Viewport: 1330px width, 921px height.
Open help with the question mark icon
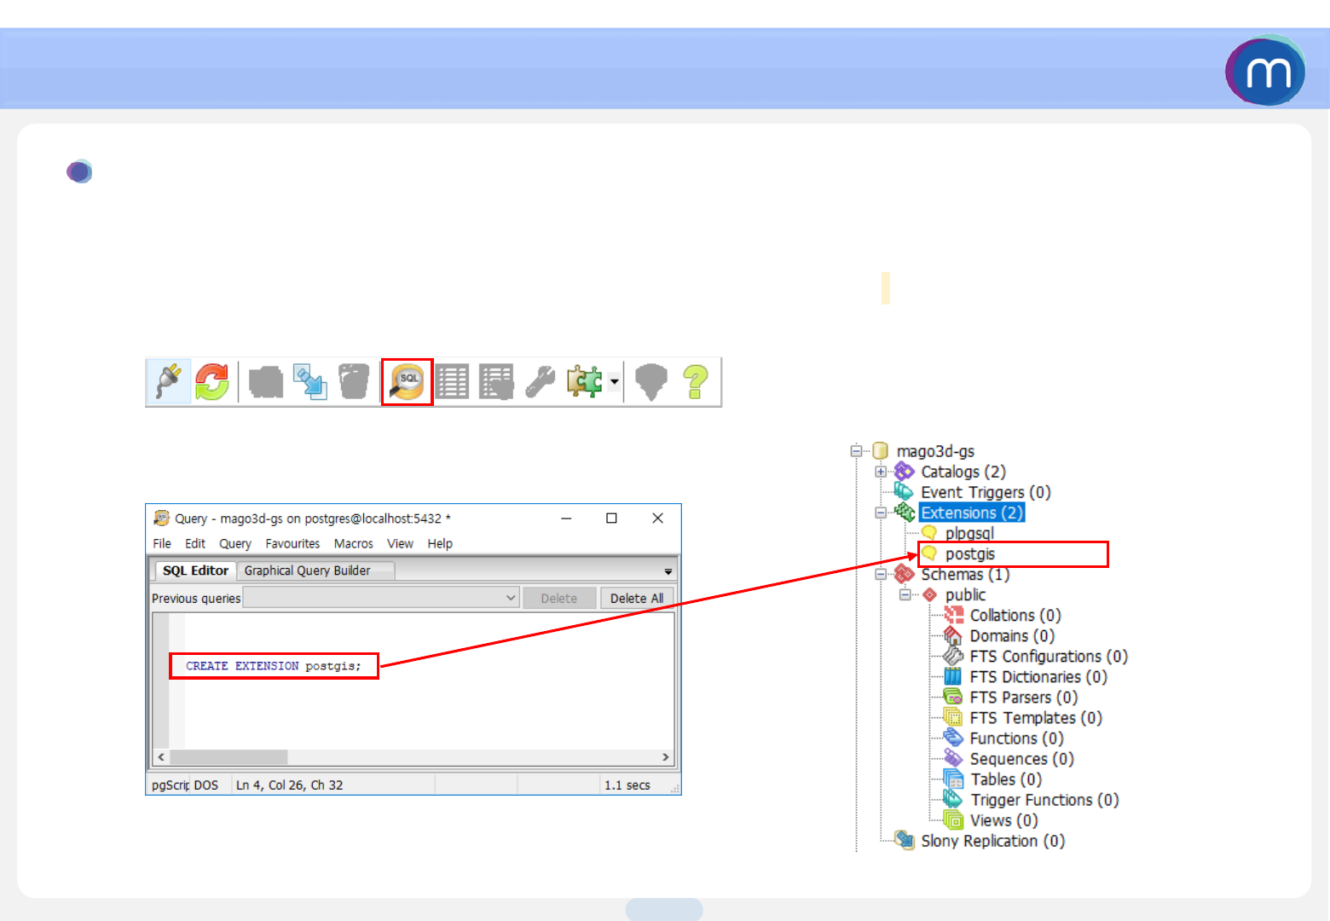[696, 381]
